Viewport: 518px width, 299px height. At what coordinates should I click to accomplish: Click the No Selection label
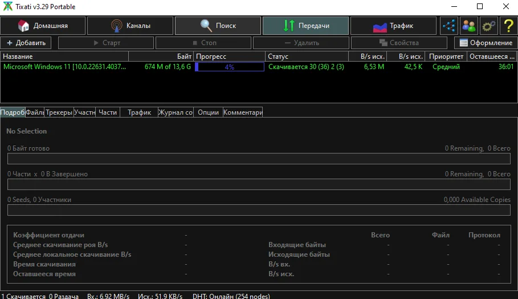tap(26, 131)
